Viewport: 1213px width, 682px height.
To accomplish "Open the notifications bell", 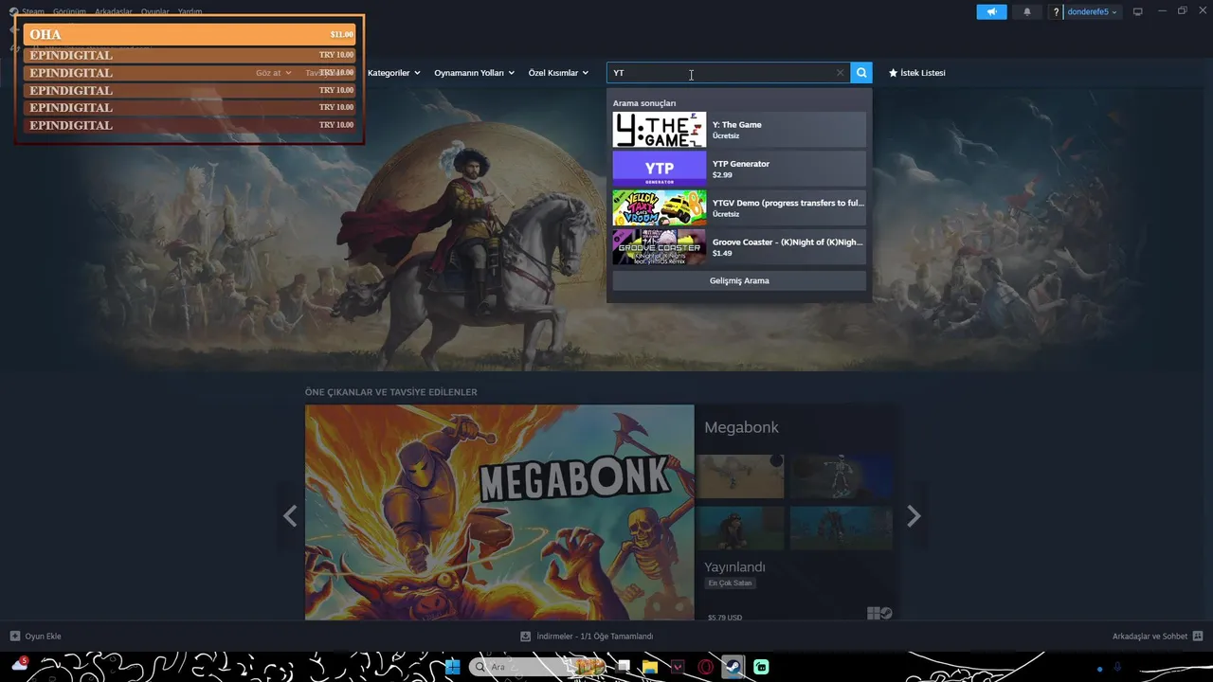I will click(1027, 12).
